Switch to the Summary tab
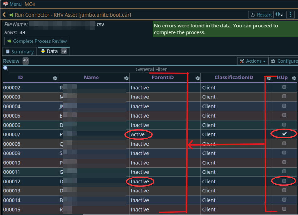The width and height of the screenshot is (298, 215). click(20, 52)
